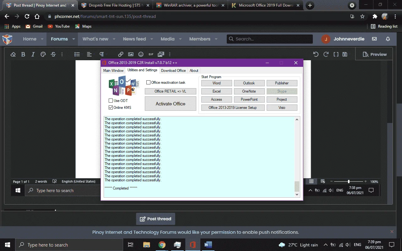Click the forum Search input field
Viewport: 402px width, 251px height.
click(270, 39)
